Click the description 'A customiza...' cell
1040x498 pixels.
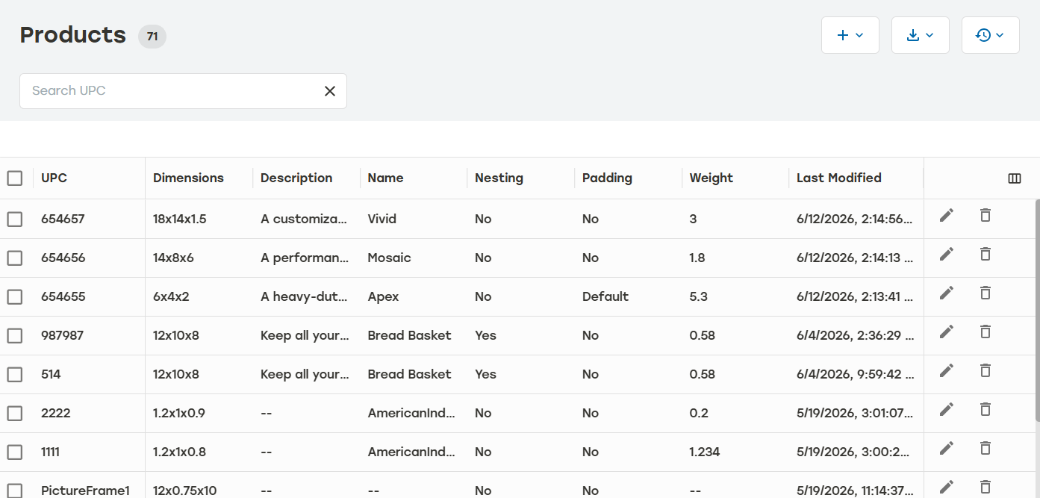click(304, 220)
